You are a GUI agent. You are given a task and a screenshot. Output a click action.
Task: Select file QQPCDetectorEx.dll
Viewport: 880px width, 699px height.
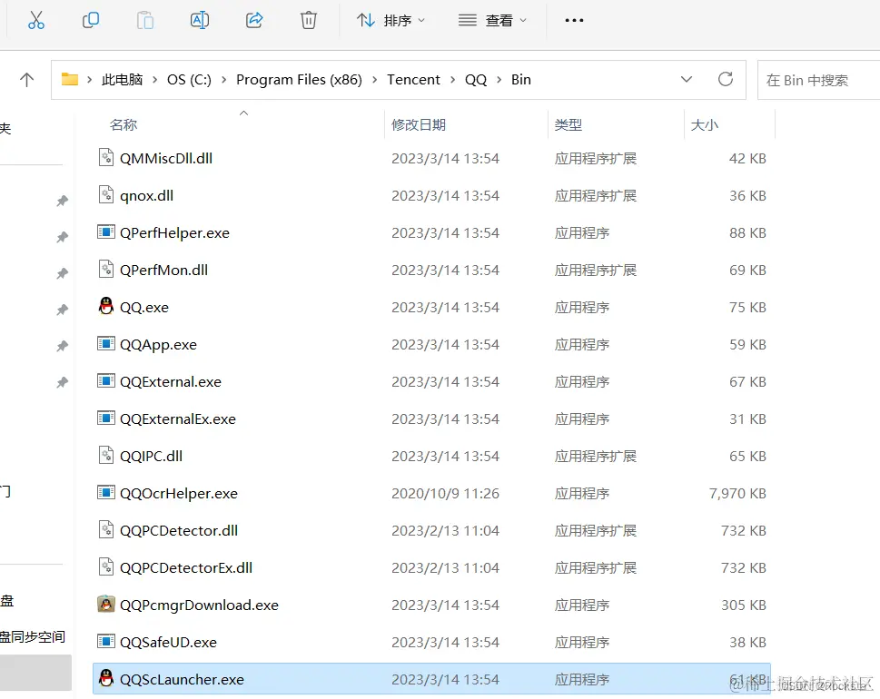[186, 567]
